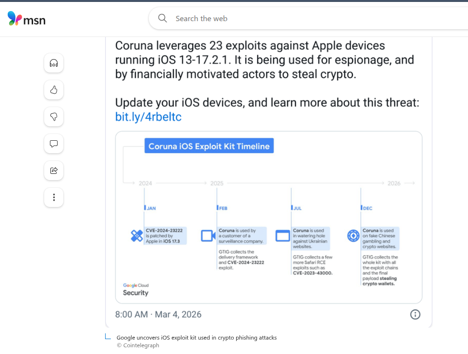Click text 'Update your iOS devices, and learn more'
This screenshot has height=354, width=468.
pos(267,102)
